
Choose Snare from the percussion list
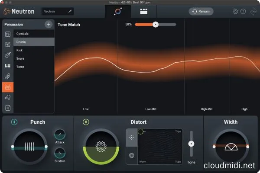click(20, 59)
